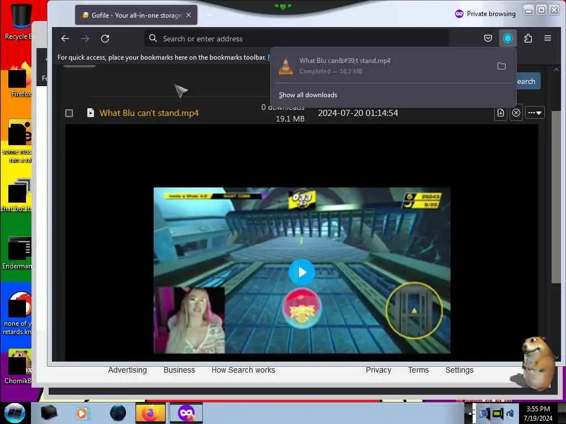Expand the file row more options dropdown
Viewport: 566px width, 424px height.
point(534,113)
